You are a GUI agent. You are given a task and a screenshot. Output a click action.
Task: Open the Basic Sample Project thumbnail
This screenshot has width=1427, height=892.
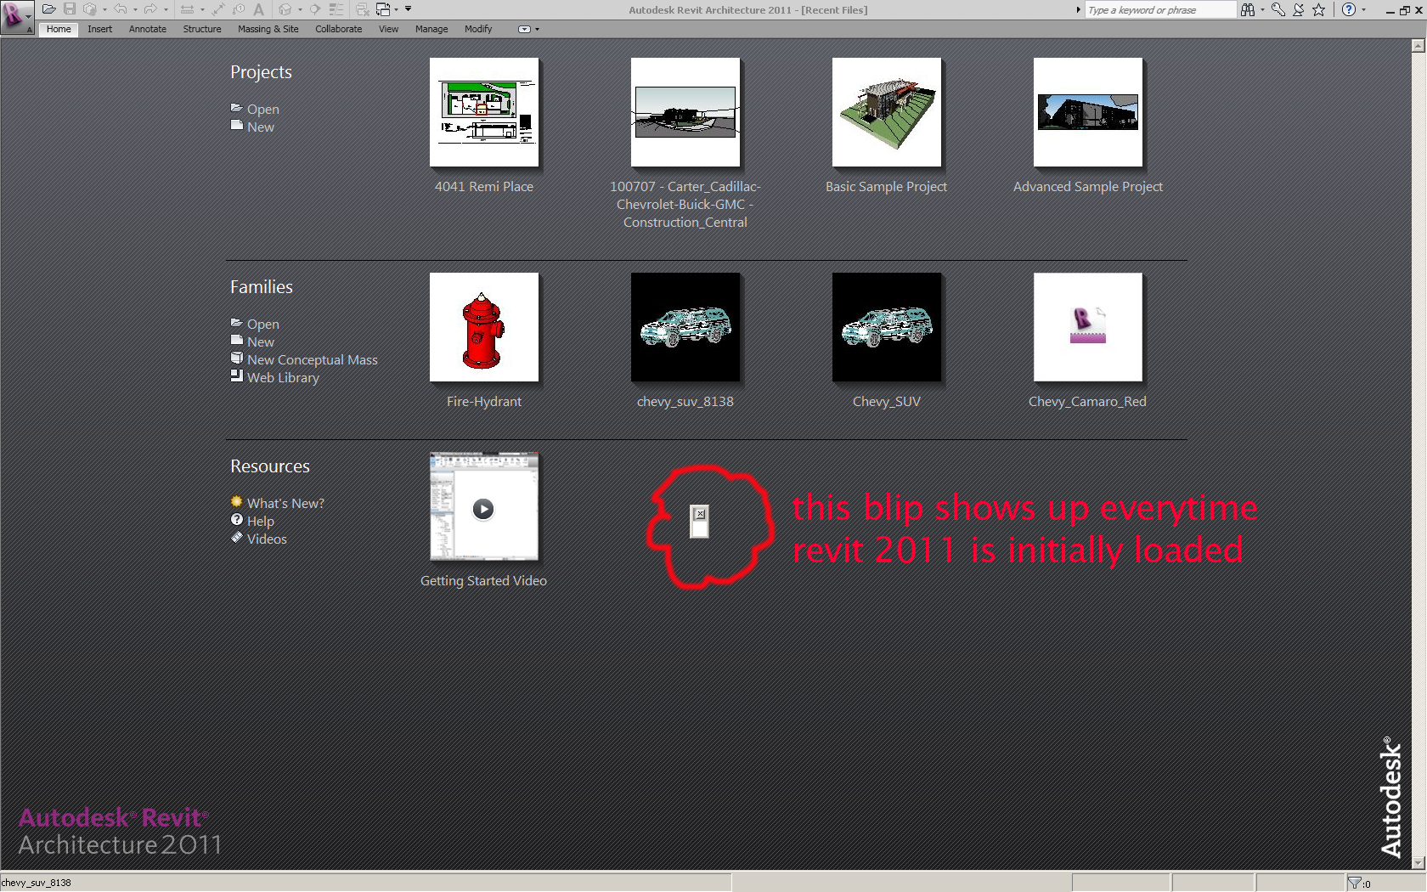(x=887, y=112)
